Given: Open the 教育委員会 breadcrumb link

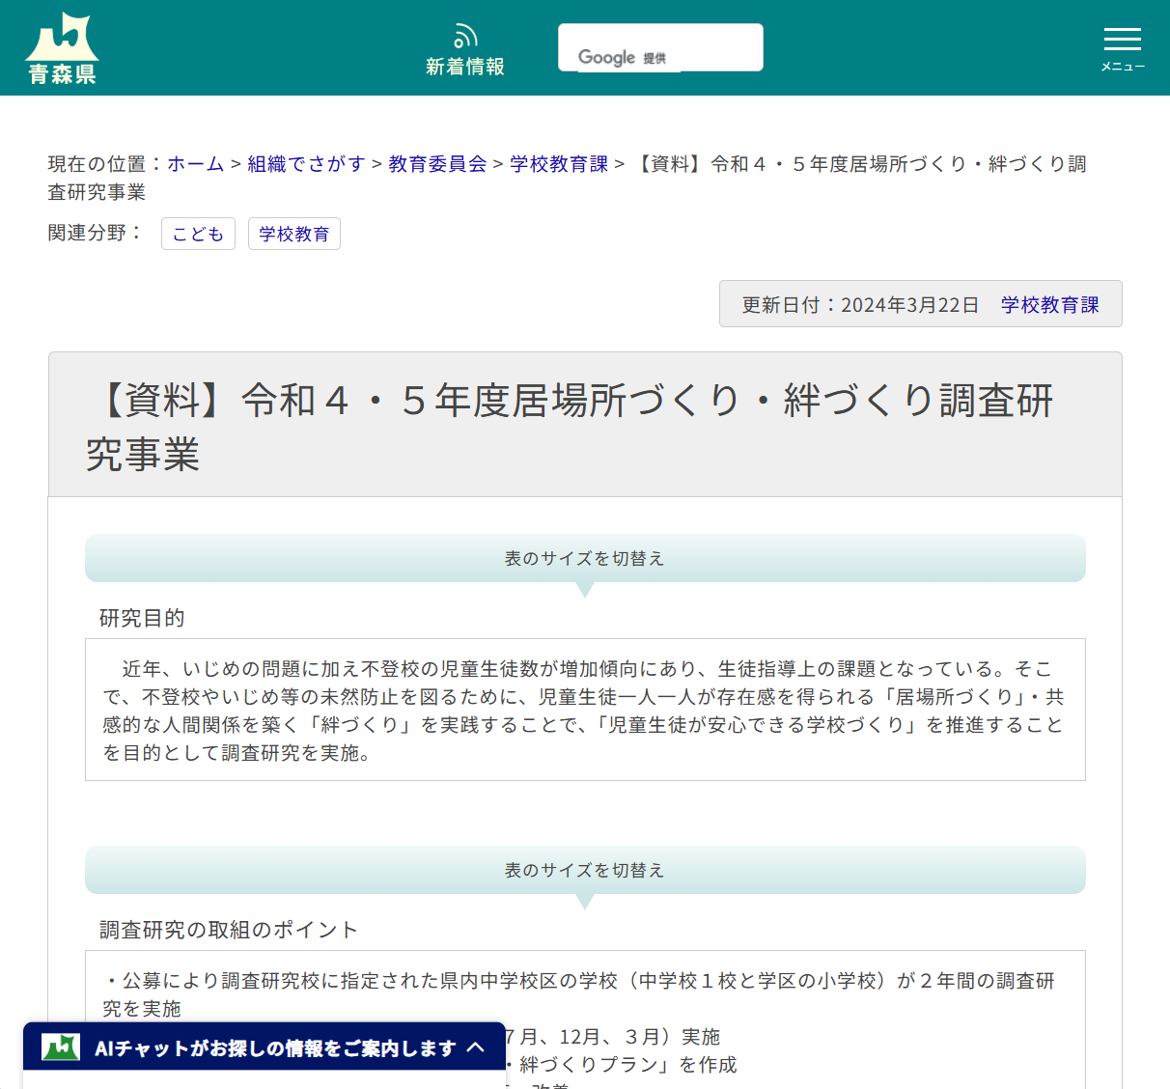Looking at the screenshot, I should (x=436, y=163).
